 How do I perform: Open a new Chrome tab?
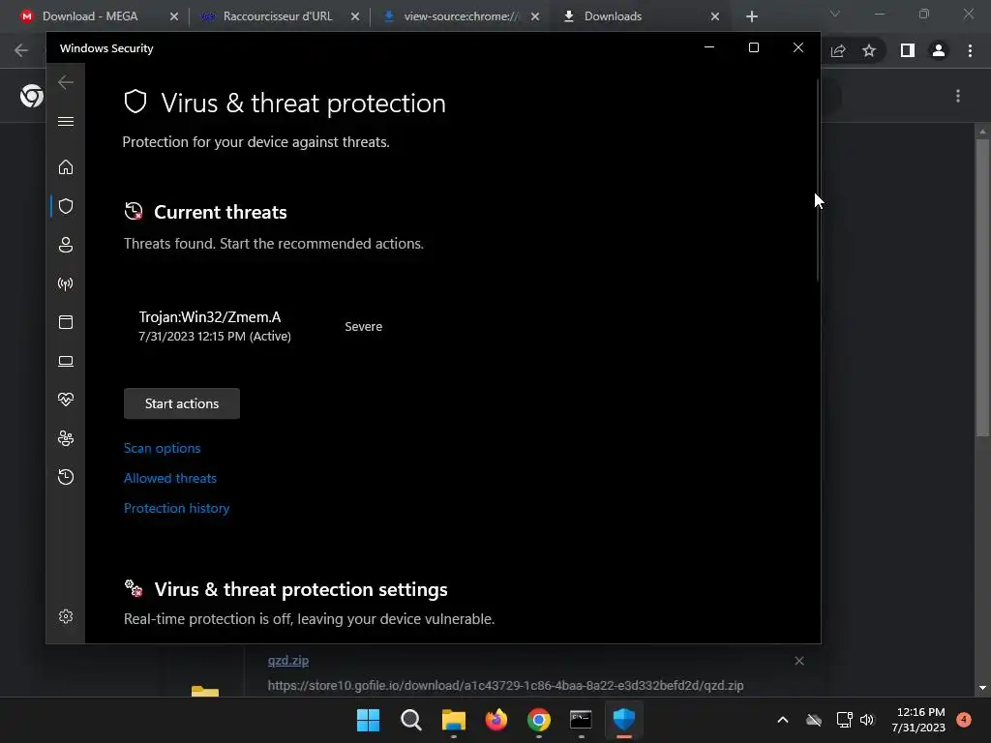point(751,16)
